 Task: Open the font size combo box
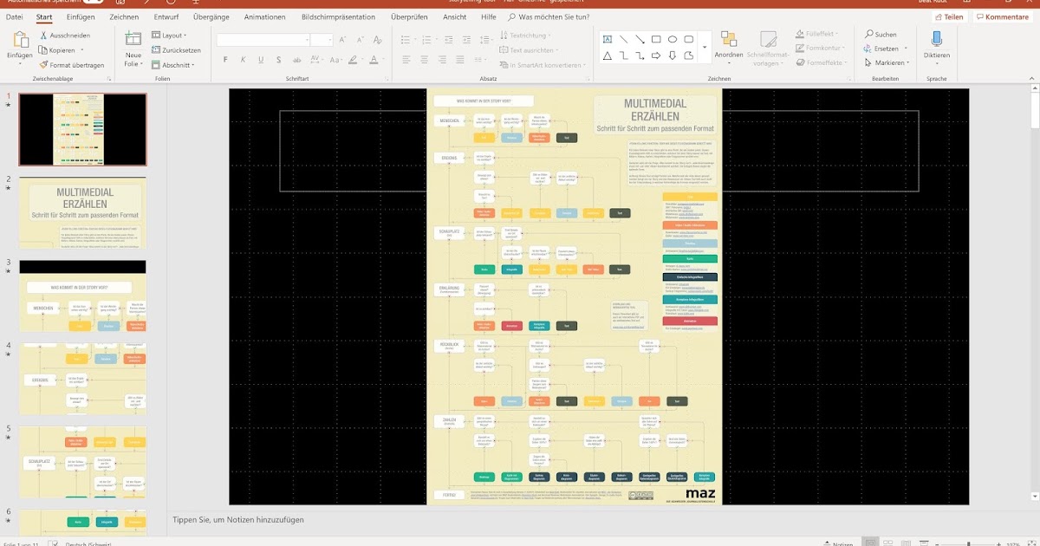[322, 40]
